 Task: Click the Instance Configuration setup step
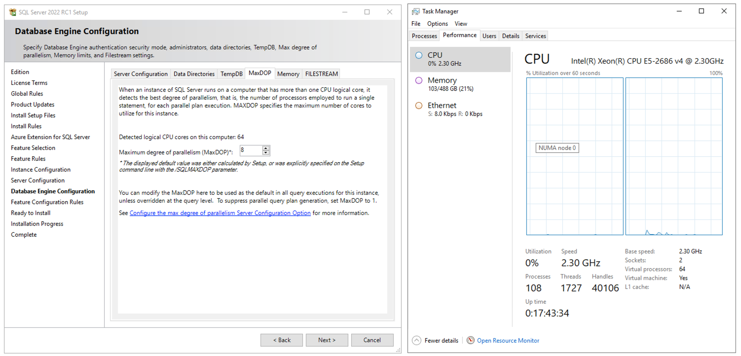(x=40, y=170)
